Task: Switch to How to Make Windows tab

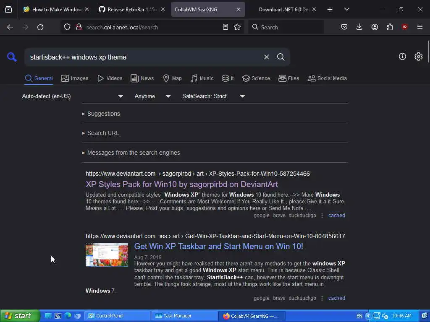Action: click(x=56, y=10)
